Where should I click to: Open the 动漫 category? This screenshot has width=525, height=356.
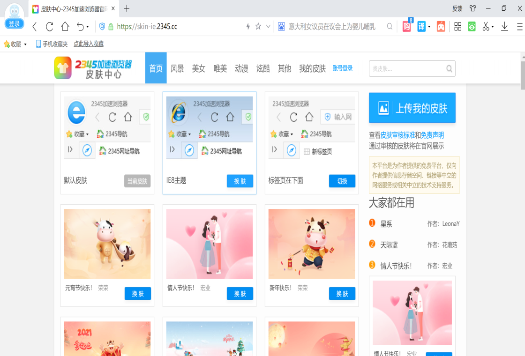tap(242, 68)
